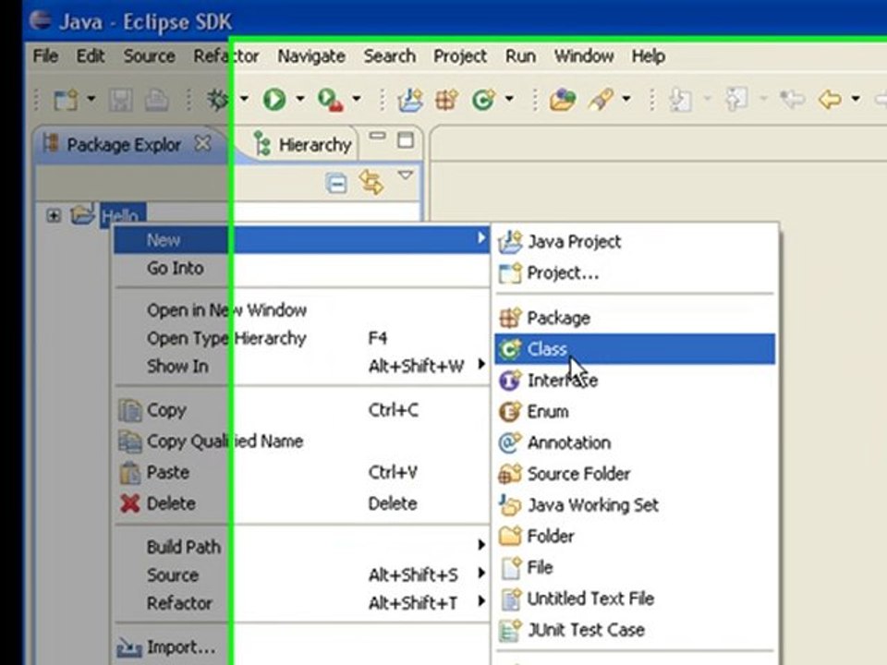
Task: Toggle Link with Editor in Package Explorer
Action: tap(371, 182)
